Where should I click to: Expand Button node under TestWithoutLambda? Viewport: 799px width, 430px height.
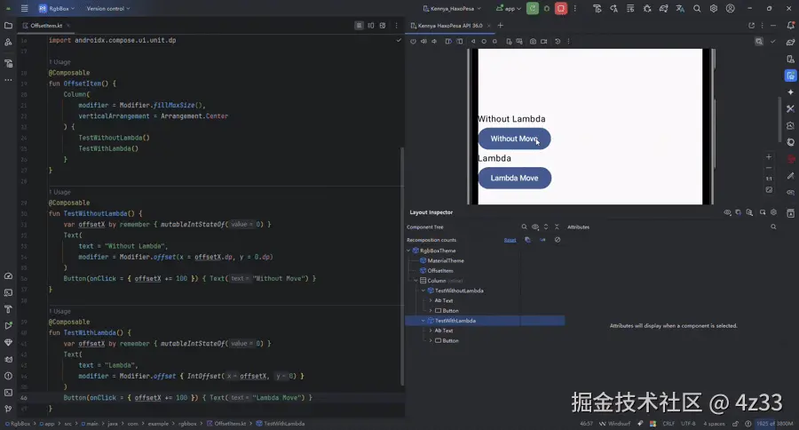click(x=431, y=311)
